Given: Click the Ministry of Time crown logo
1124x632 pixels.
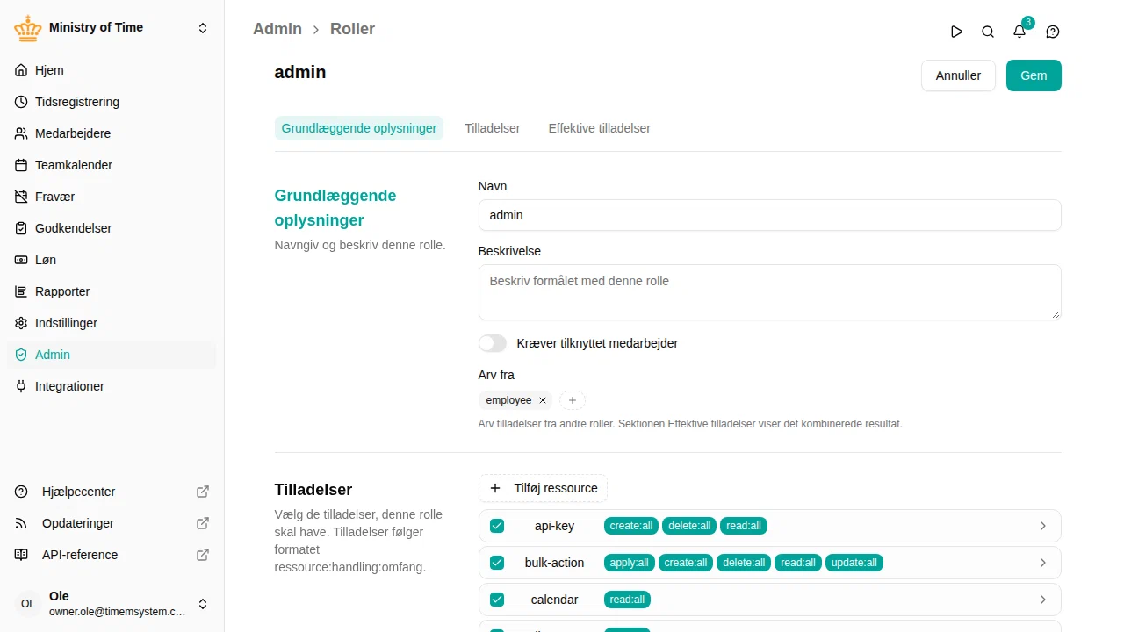Looking at the screenshot, I should (28, 28).
